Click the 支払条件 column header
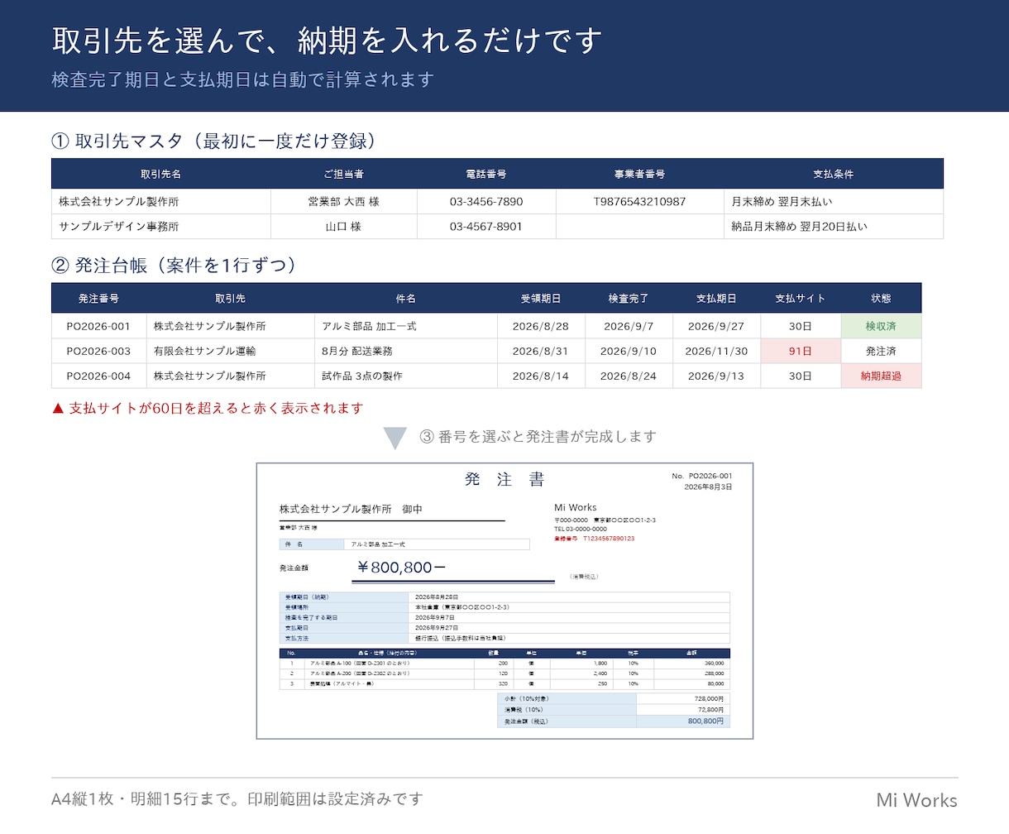 pos(833,174)
